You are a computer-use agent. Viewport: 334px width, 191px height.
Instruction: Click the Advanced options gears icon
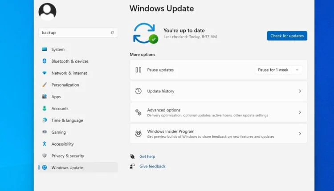tap(138, 112)
